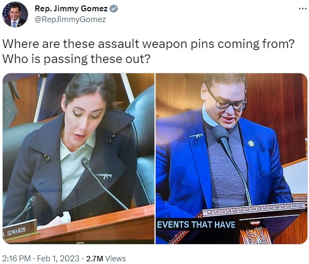Click the 2:16 PM timestamp
309x264 pixels.
click(17, 258)
